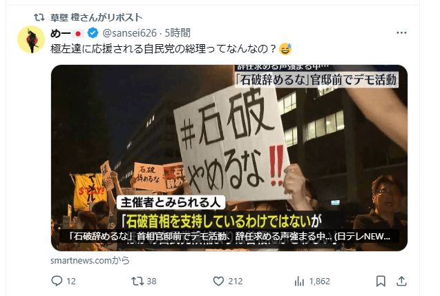Open the めー profile avatar
The image size is (440, 296).
31,40
